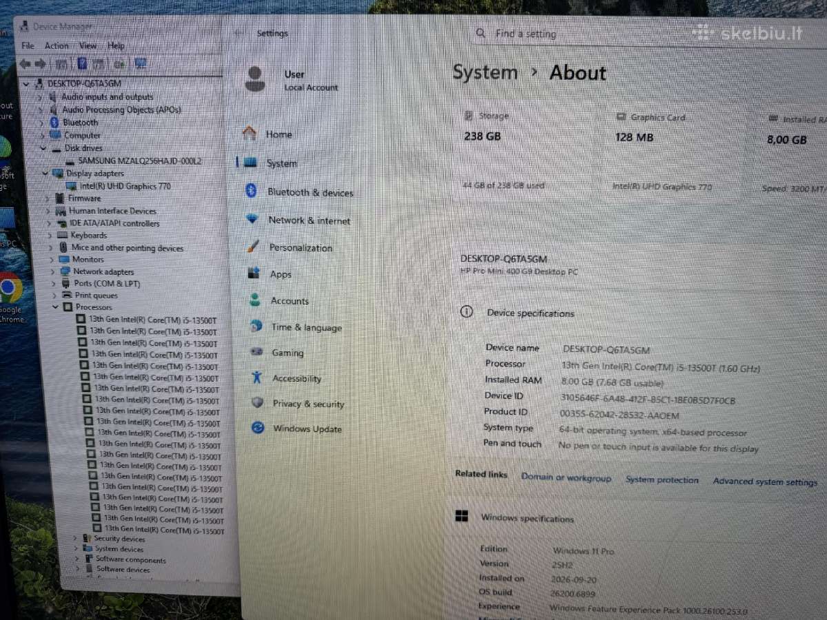Open the Action menu in Device Manager

57,45
